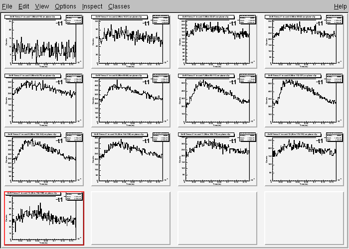349x249 pixels.
Task: Click the t1 label in card 13 pad
Action: (59, 200)
